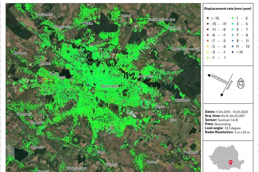Select the Mogoșoaia place label
Image resolution: width=259 pixels, height=172 pixels.
tap(62, 27)
